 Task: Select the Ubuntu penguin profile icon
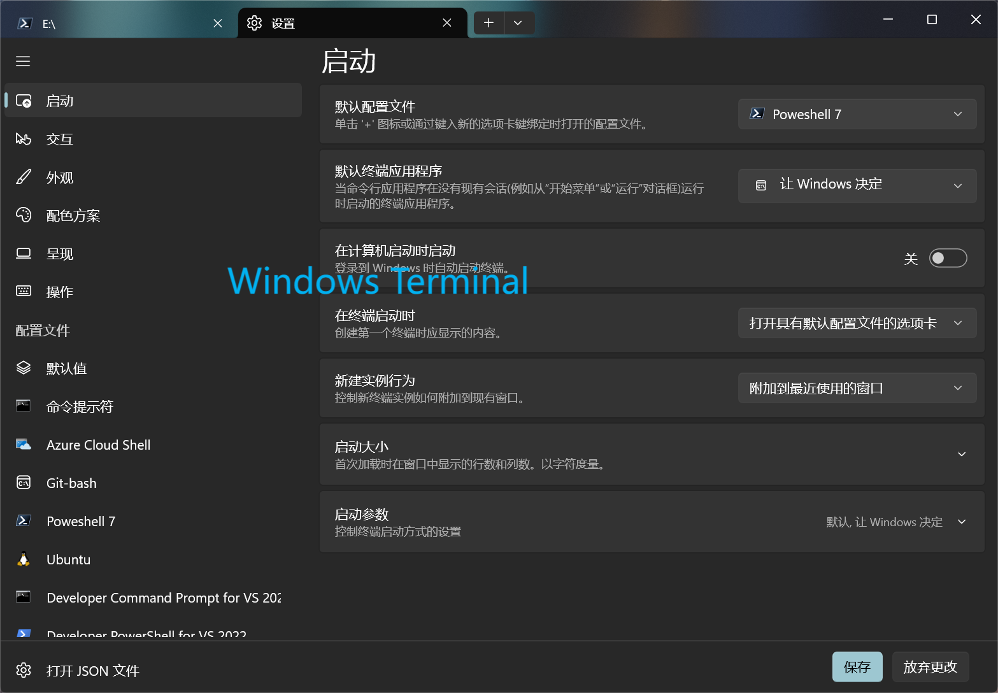pyautogui.click(x=24, y=559)
